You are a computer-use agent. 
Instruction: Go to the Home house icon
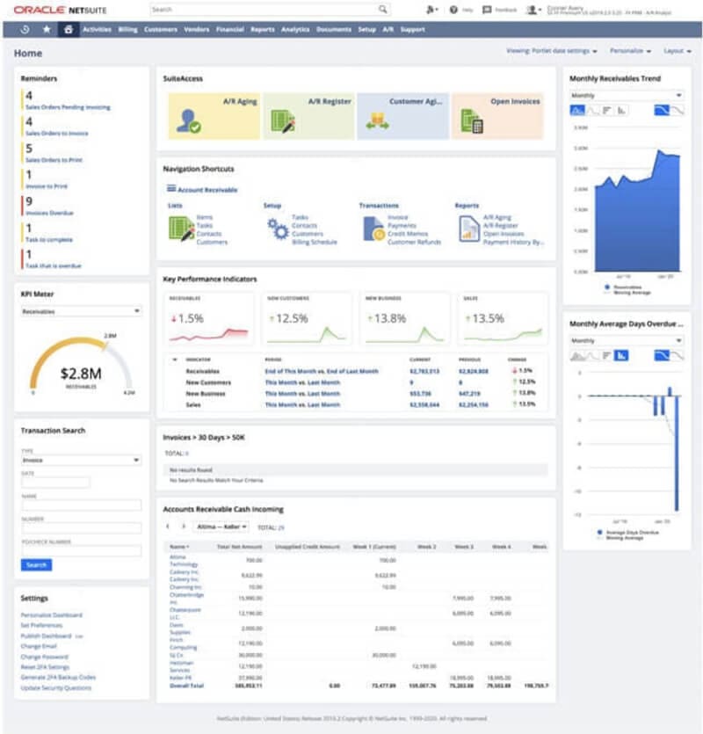click(69, 30)
